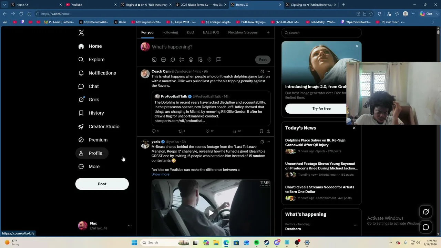Reload the page in the browser
Screen dimensions: 441x248
(21, 14)
